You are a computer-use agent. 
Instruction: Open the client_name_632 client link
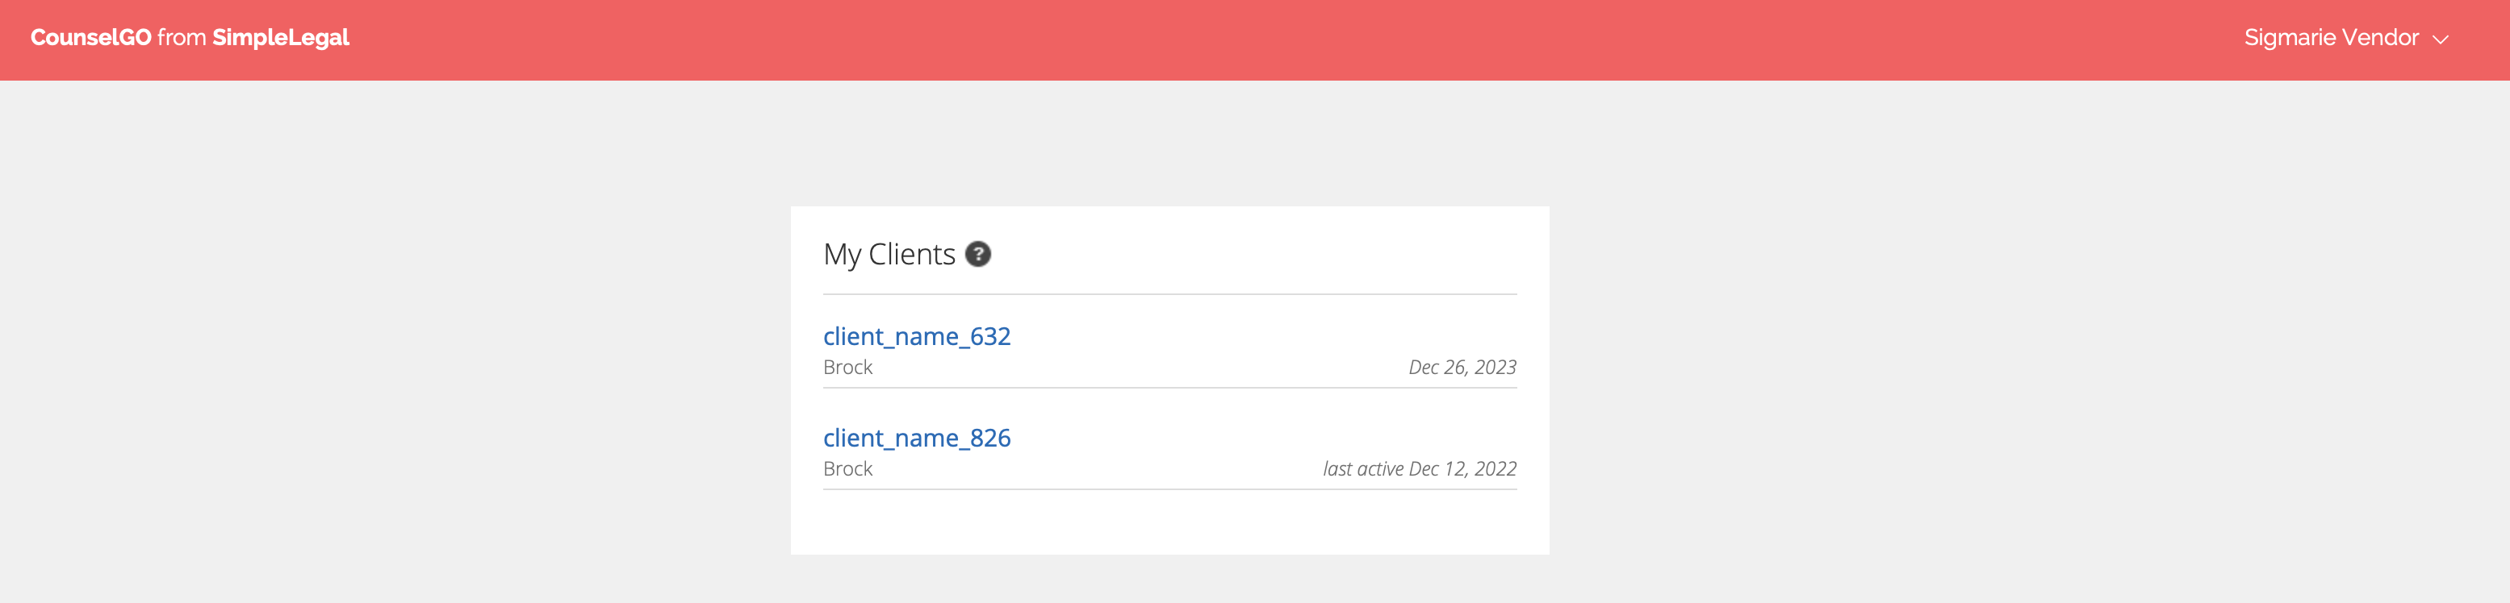pyautogui.click(x=916, y=336)
